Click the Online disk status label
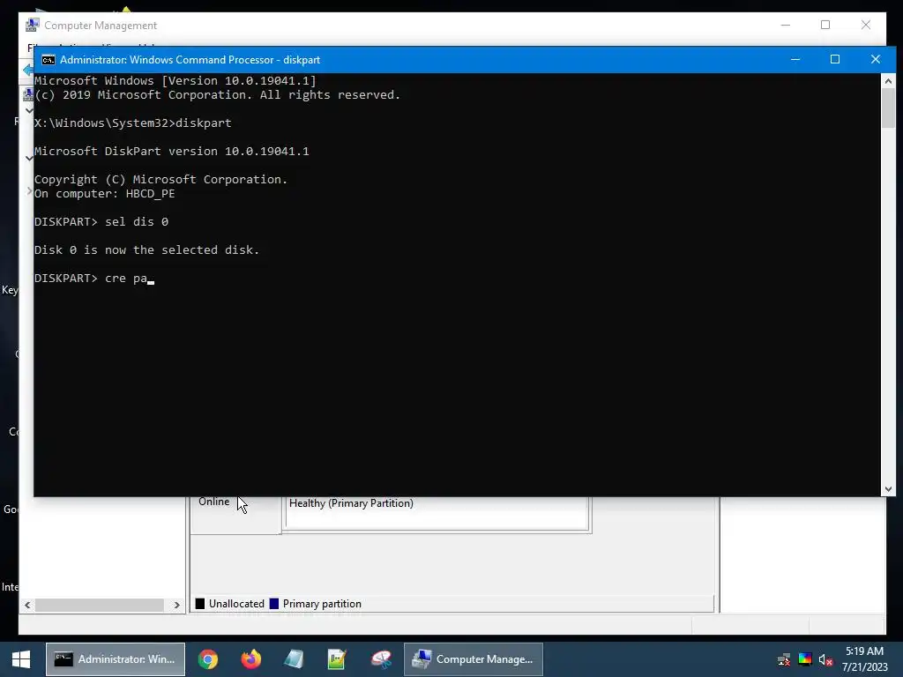The image size is (903, 677). (x=213, y=502)
